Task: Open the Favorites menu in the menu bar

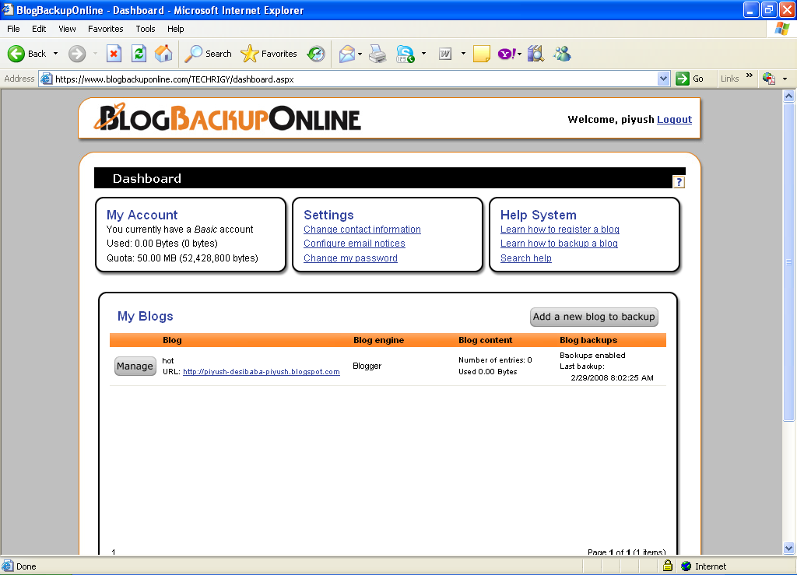Action: click(x=106, y=29)
